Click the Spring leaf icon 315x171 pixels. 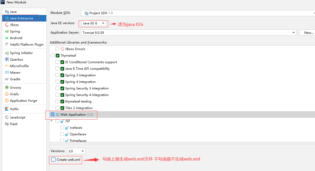tap(7, 31)
